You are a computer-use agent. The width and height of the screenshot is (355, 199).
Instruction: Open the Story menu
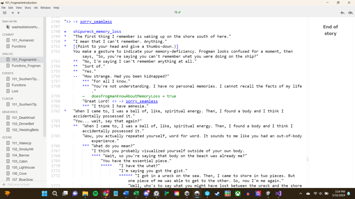[x=28, y=8]
